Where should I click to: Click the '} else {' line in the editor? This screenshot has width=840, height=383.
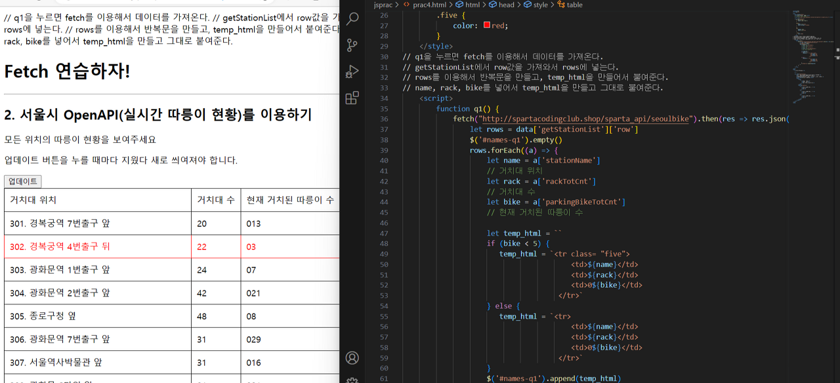(503, 306)
